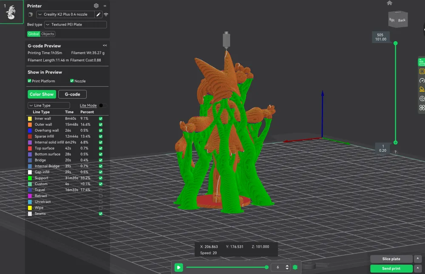Screen dimensions: 425x274
Task: Uncheck Sparse infill visibility
Action: (x=101, y=136)
